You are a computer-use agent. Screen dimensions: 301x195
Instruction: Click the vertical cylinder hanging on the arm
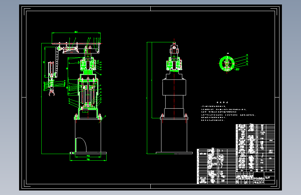(x=51, y=69)
